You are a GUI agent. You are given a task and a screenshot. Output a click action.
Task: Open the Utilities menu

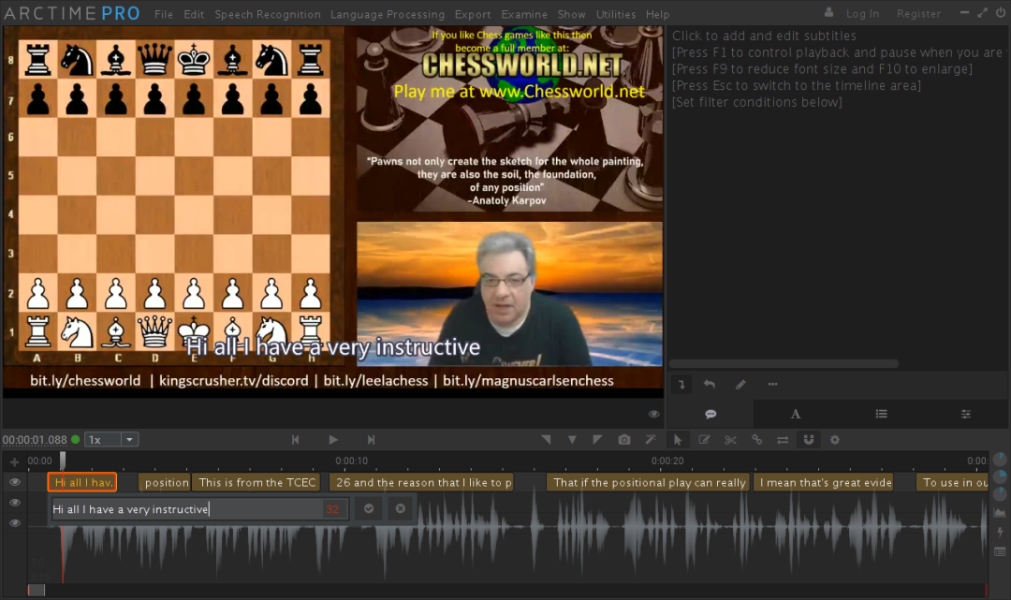click(x=616, y=14)
